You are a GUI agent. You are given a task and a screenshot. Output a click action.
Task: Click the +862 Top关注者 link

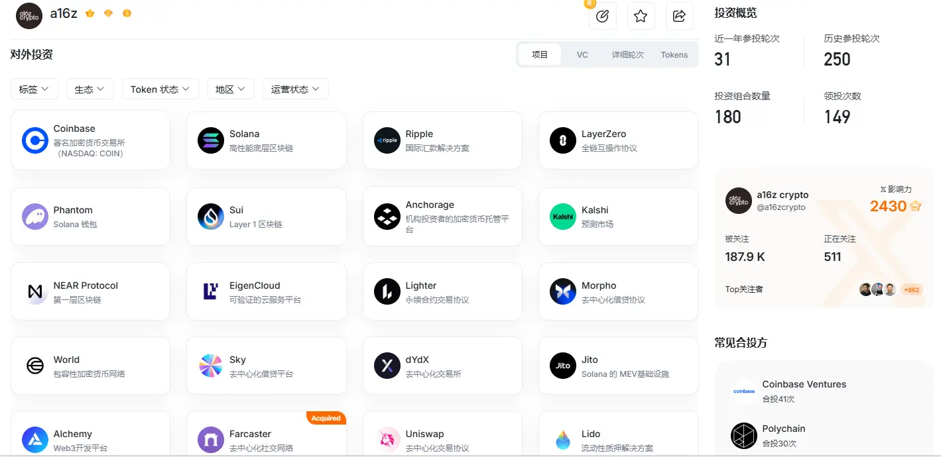911,289
